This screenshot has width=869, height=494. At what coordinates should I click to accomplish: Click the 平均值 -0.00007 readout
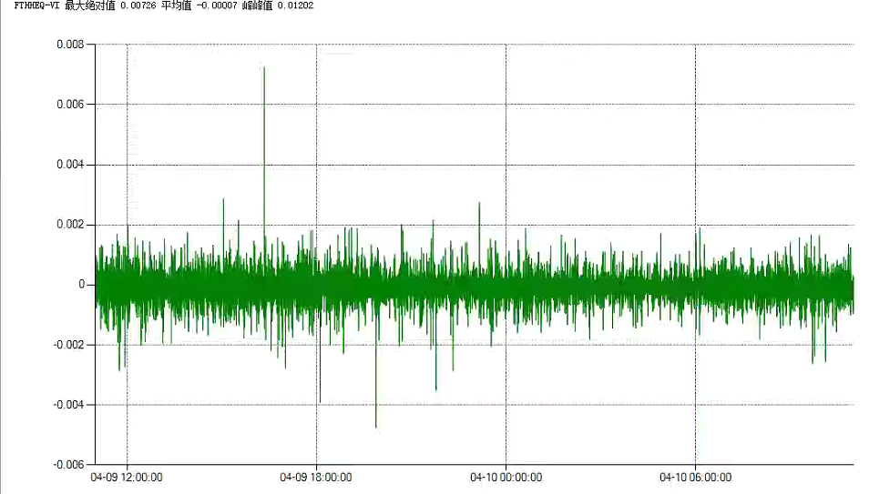point(197,5)
